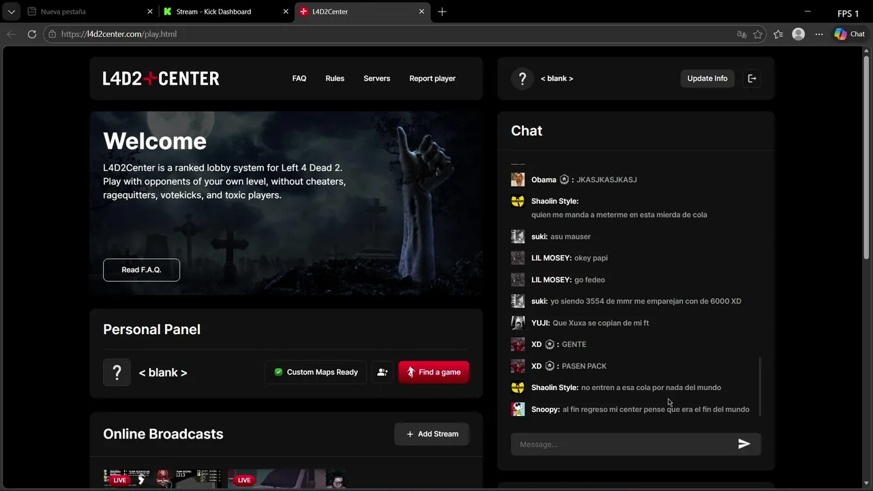Click the chat Message input field
Viewport: 873px width, 491px height.
click(x=624, y=445)
